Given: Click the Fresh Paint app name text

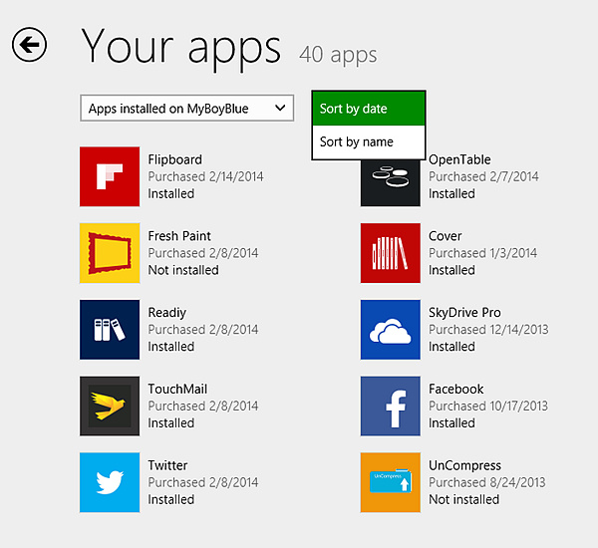Looking at the screenshot, I should [179, 236].
